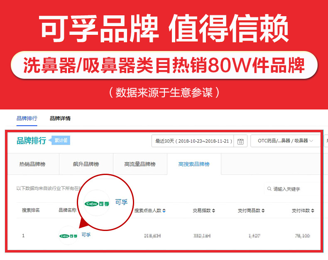Click the rank number 1 cell

[x=23, y=236]
